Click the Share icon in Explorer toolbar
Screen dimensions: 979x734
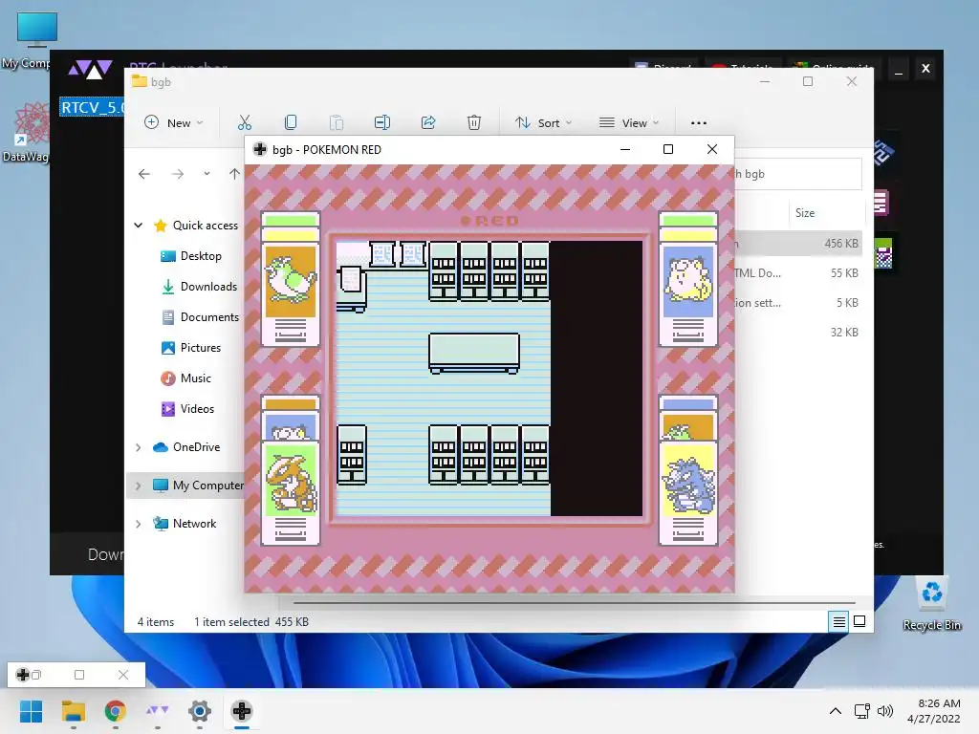pos(428,122)
